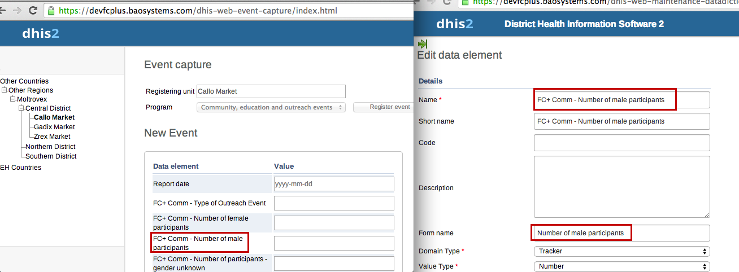Collapse the Other Regions tree node

pos(5,90)
